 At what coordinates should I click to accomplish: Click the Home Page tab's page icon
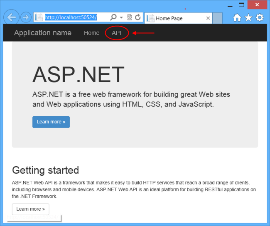tap(150, 18)
